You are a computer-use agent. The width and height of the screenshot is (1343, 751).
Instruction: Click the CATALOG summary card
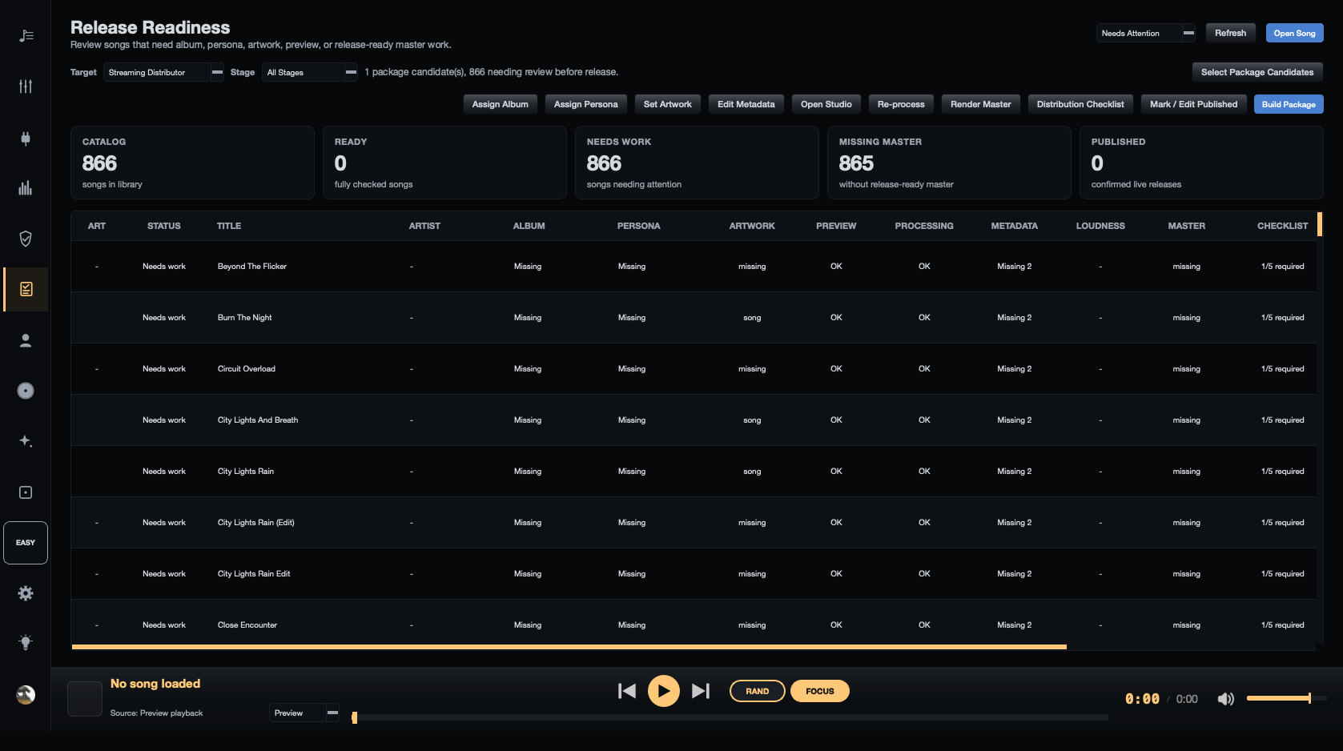click(x=192, y=163)
